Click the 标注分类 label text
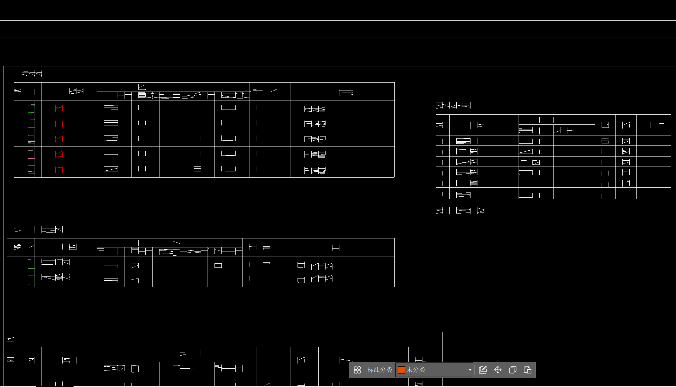The height and width of the screenshot is (387, 676). pyautogui.click(x=380, y=370)
